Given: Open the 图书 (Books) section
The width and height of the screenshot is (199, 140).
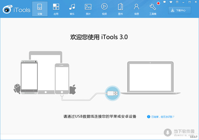Looking at the screenshot, I should tap(120, 9).
